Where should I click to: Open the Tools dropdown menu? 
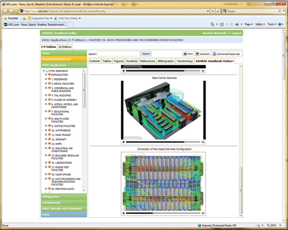click(x=272, y=24)
